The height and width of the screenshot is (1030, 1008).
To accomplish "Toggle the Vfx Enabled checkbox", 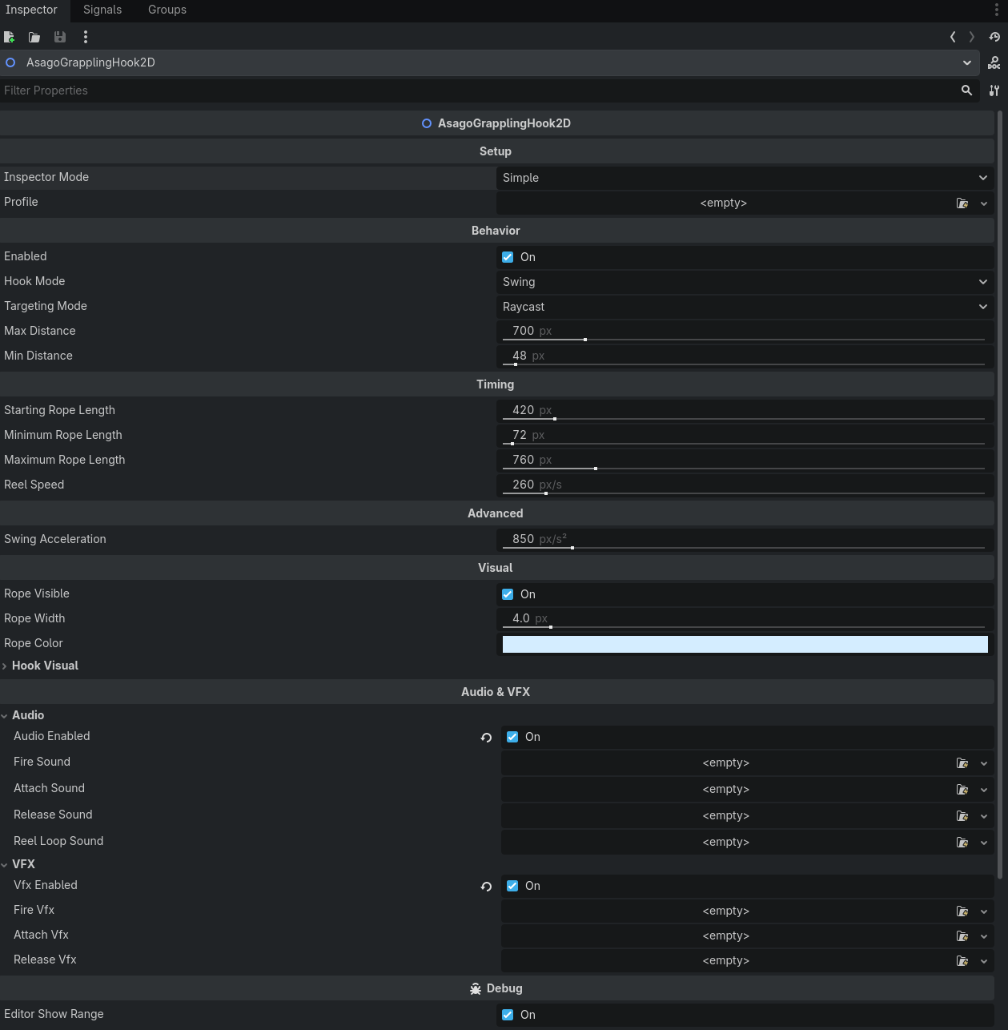I will click(512, 886).
